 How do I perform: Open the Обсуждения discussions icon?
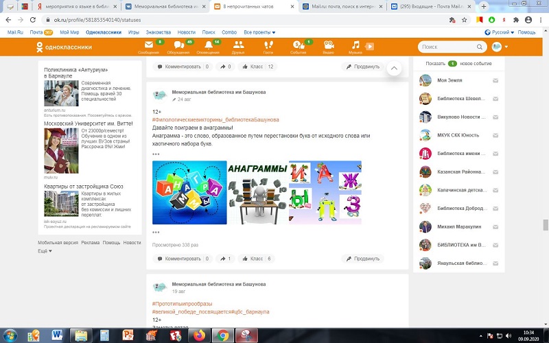178,47
